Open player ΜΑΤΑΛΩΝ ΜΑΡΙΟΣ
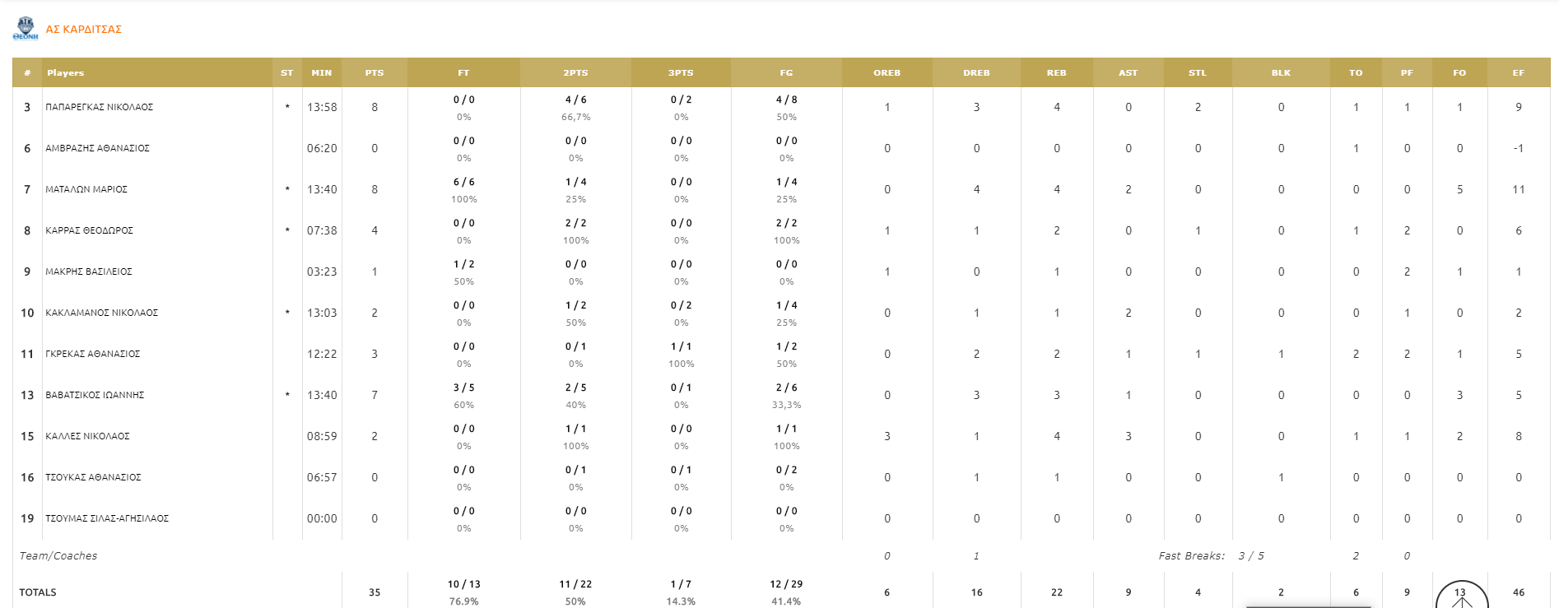Image resolution: width=1559 pixels, height=608 pixels. point(86,190)
